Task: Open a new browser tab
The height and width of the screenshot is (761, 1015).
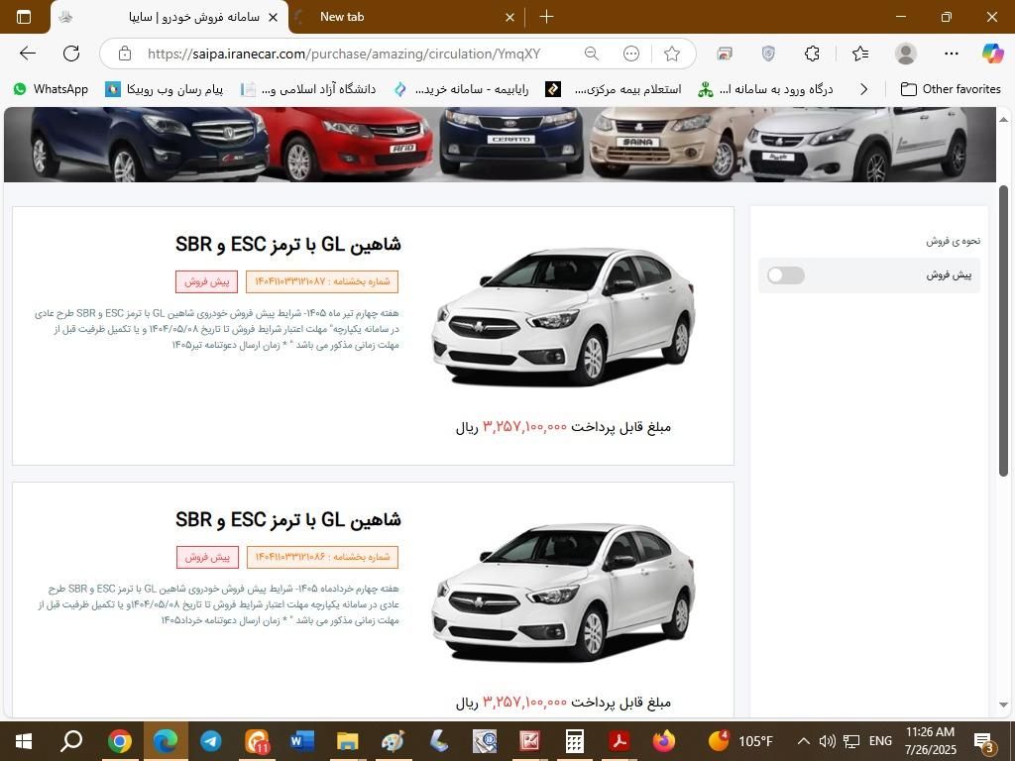Action: [546, 17]
